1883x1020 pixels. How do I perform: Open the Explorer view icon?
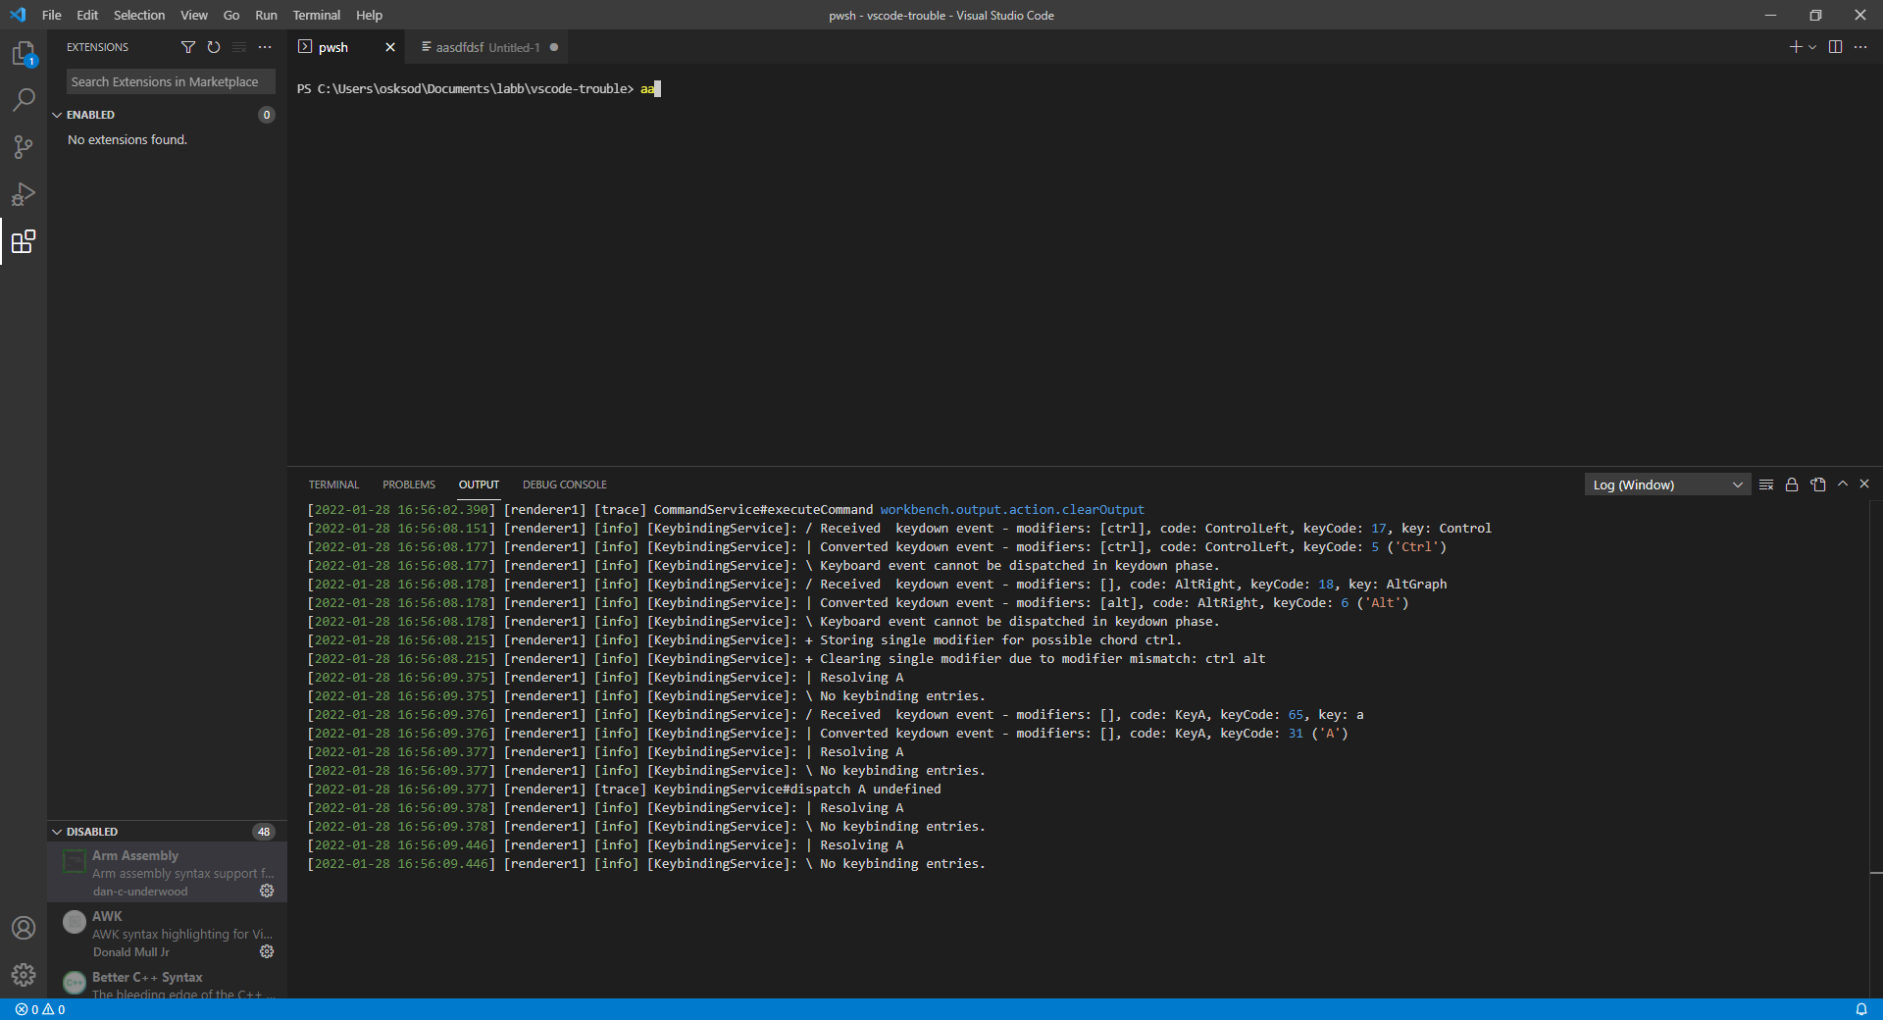point(24,54)
